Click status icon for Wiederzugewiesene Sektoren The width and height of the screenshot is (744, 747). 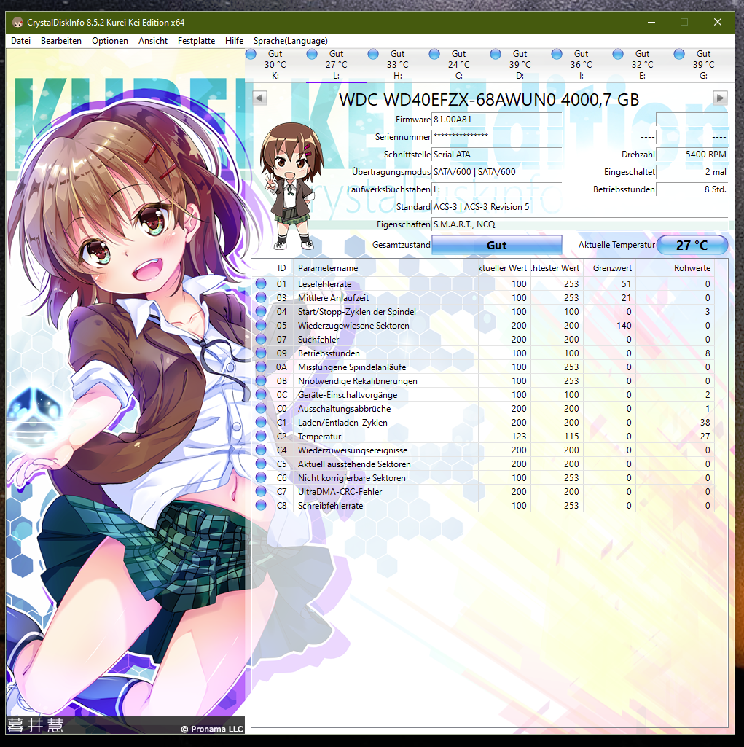(x=261, y=325)
